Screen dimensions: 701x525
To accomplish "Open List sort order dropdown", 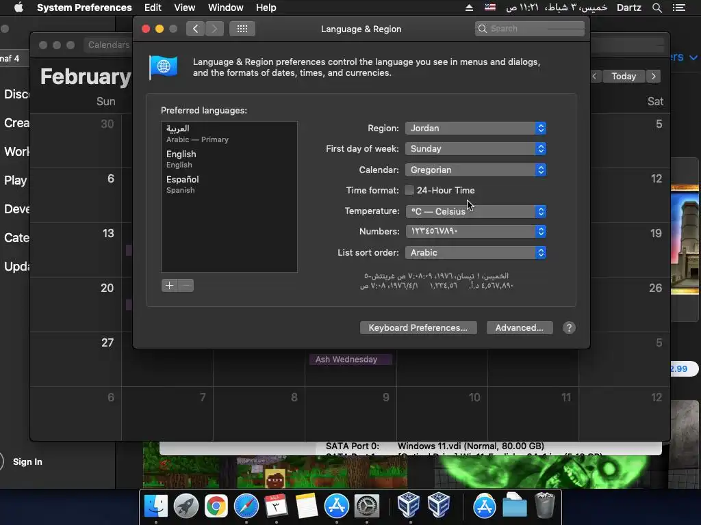I will click(476, 252).
